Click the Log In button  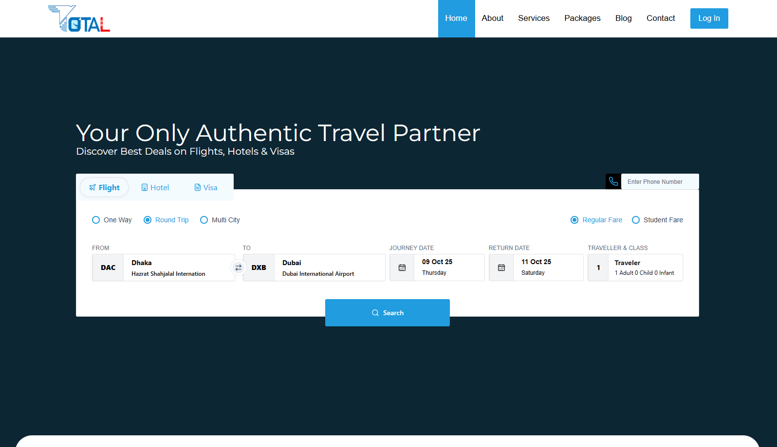click(709, 18)
